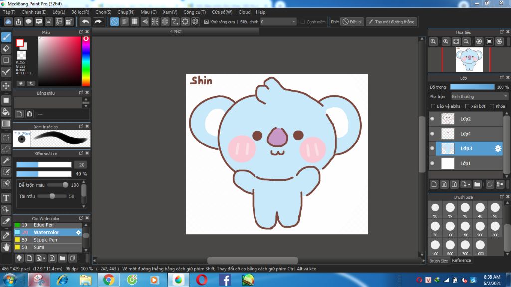The image size is (511, 287).
Task: Switch to the Reference tab
Action: click(x=461, y=260)
